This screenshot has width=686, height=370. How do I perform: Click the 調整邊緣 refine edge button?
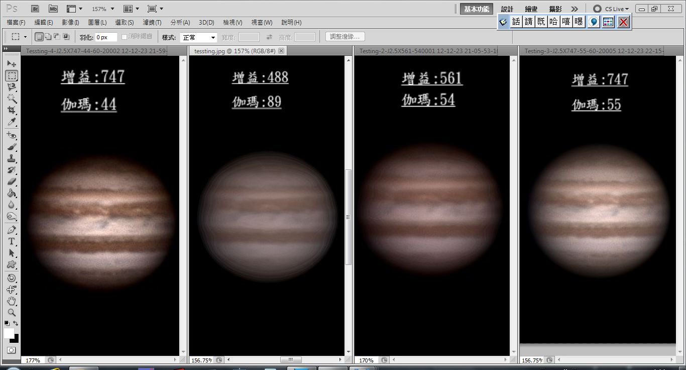345,37
